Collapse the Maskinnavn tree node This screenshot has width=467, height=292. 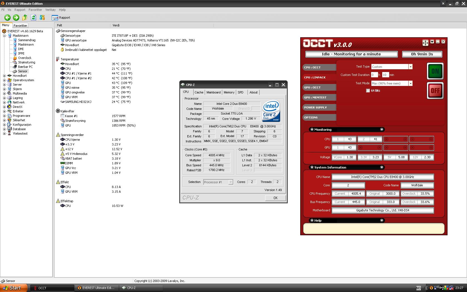tap(4, 36)
